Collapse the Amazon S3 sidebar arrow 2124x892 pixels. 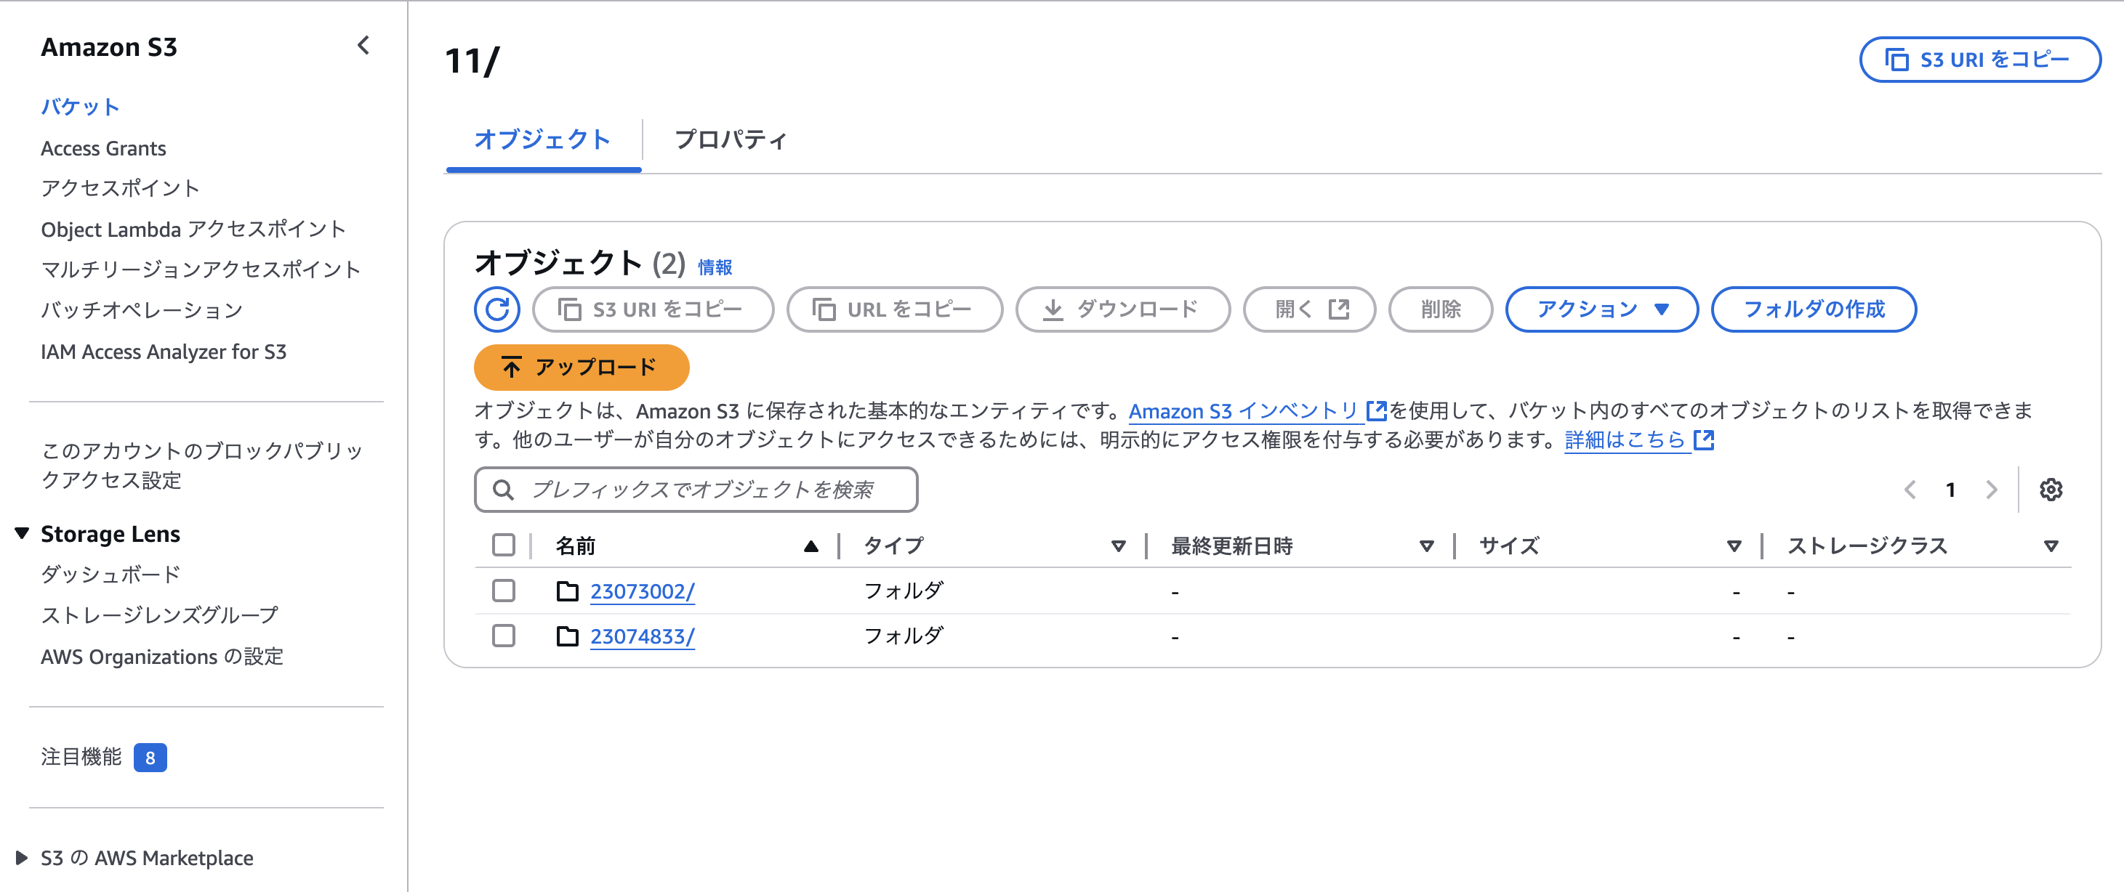point(363,46)
